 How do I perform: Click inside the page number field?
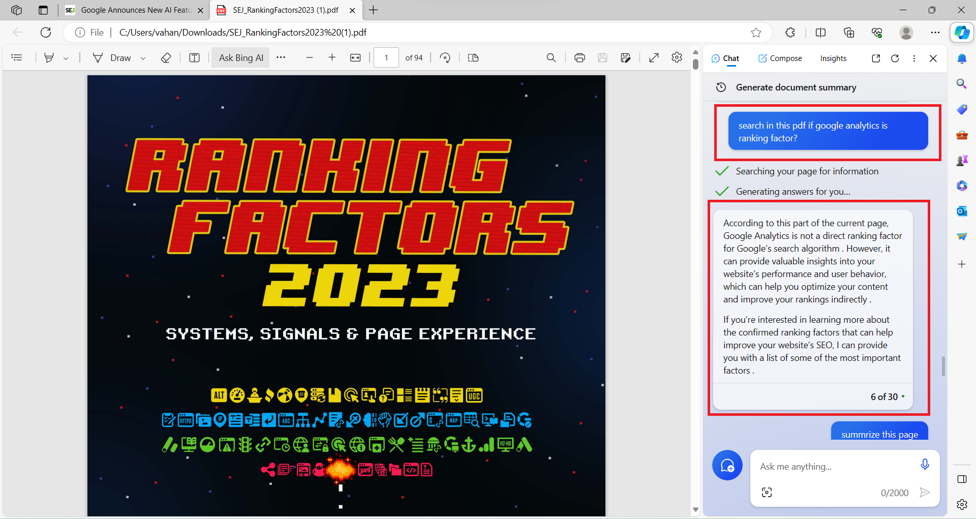[x=386, y=57]
